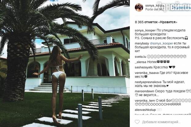Open the sonya_kooper profile avatar
This screenshot has height=127, width=191.
(x=139, y=8)
